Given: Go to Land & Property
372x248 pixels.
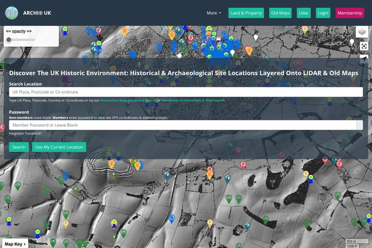Looking at the screenshot, I should point(246,13).
